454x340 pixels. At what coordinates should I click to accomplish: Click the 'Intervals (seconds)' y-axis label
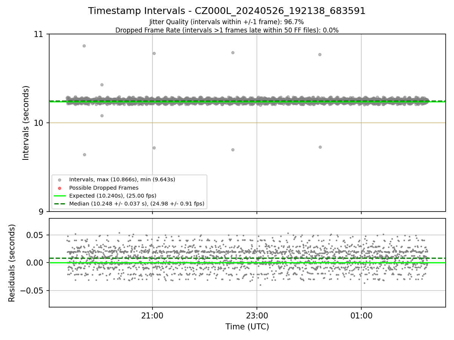click(x=26, y=123)
